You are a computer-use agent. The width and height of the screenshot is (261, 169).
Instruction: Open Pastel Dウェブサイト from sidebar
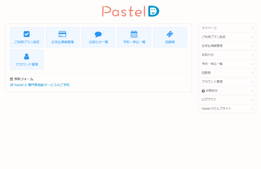(x=216, y=109)
